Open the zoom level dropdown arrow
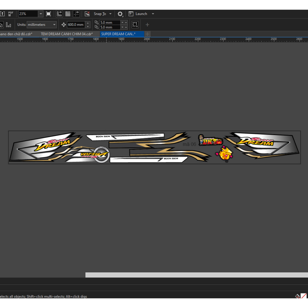 [x=41, y=14]
